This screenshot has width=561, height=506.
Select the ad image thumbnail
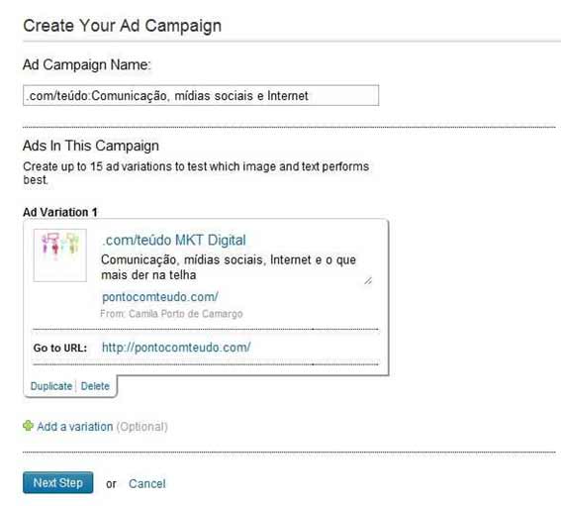coord(60,255)
